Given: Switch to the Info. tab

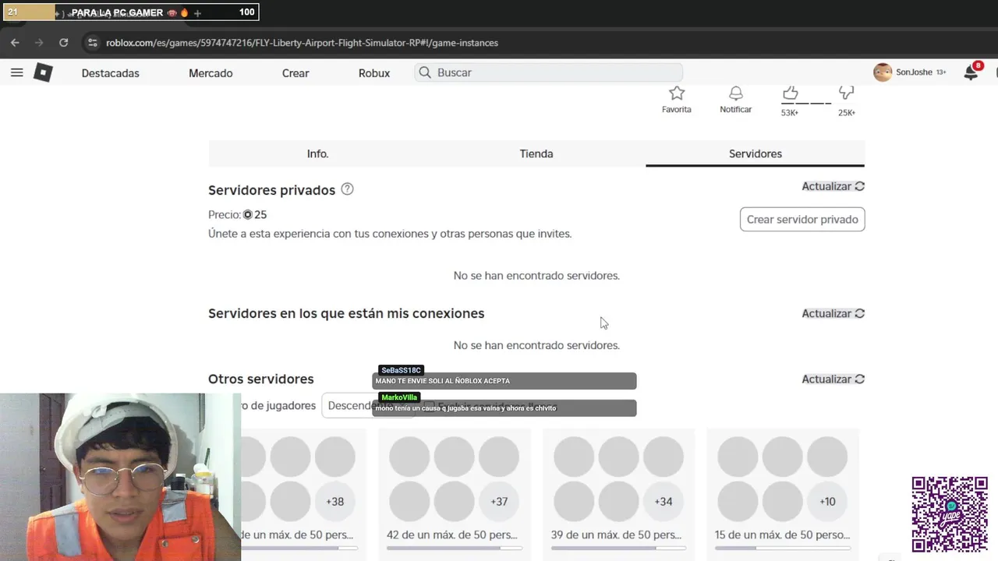Looking at the screenshot, I should coord(317,153).
